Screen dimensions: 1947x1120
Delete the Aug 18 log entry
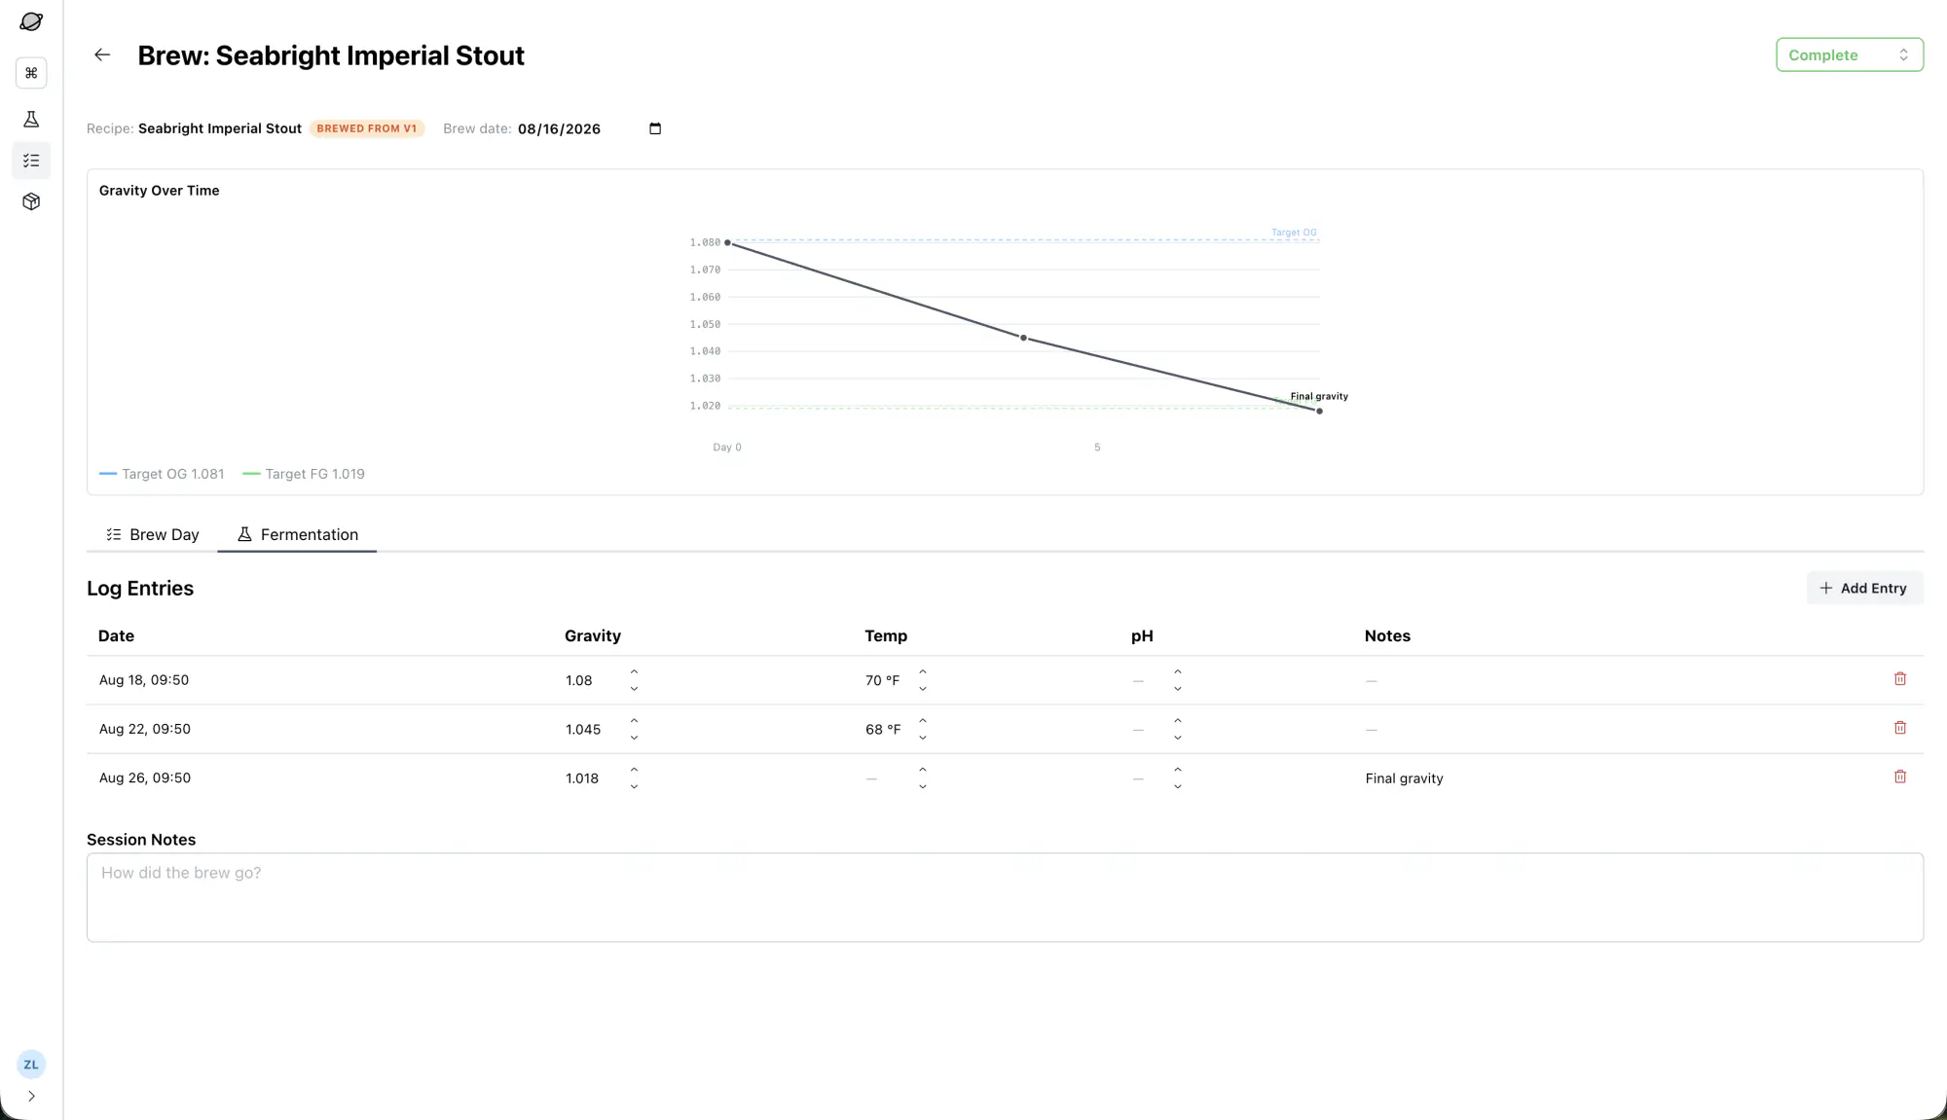pyautogui.click(x=1899, y=679)
